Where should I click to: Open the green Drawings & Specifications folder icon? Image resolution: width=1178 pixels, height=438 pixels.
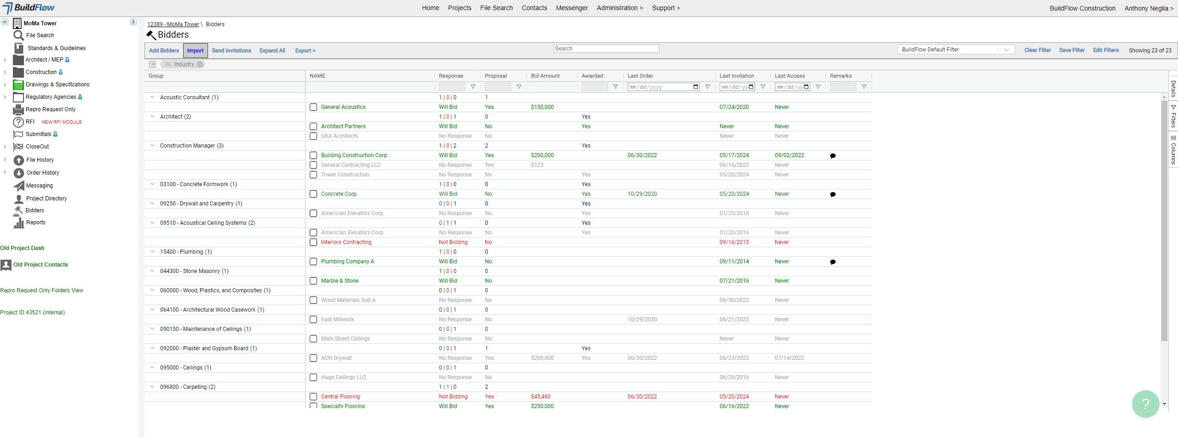pos(18,85)
